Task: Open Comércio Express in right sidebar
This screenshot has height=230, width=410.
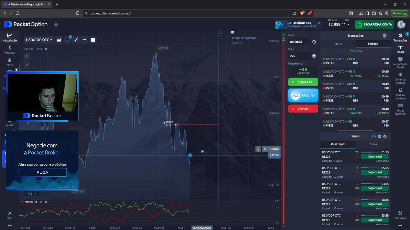Action: click(400, 78)
